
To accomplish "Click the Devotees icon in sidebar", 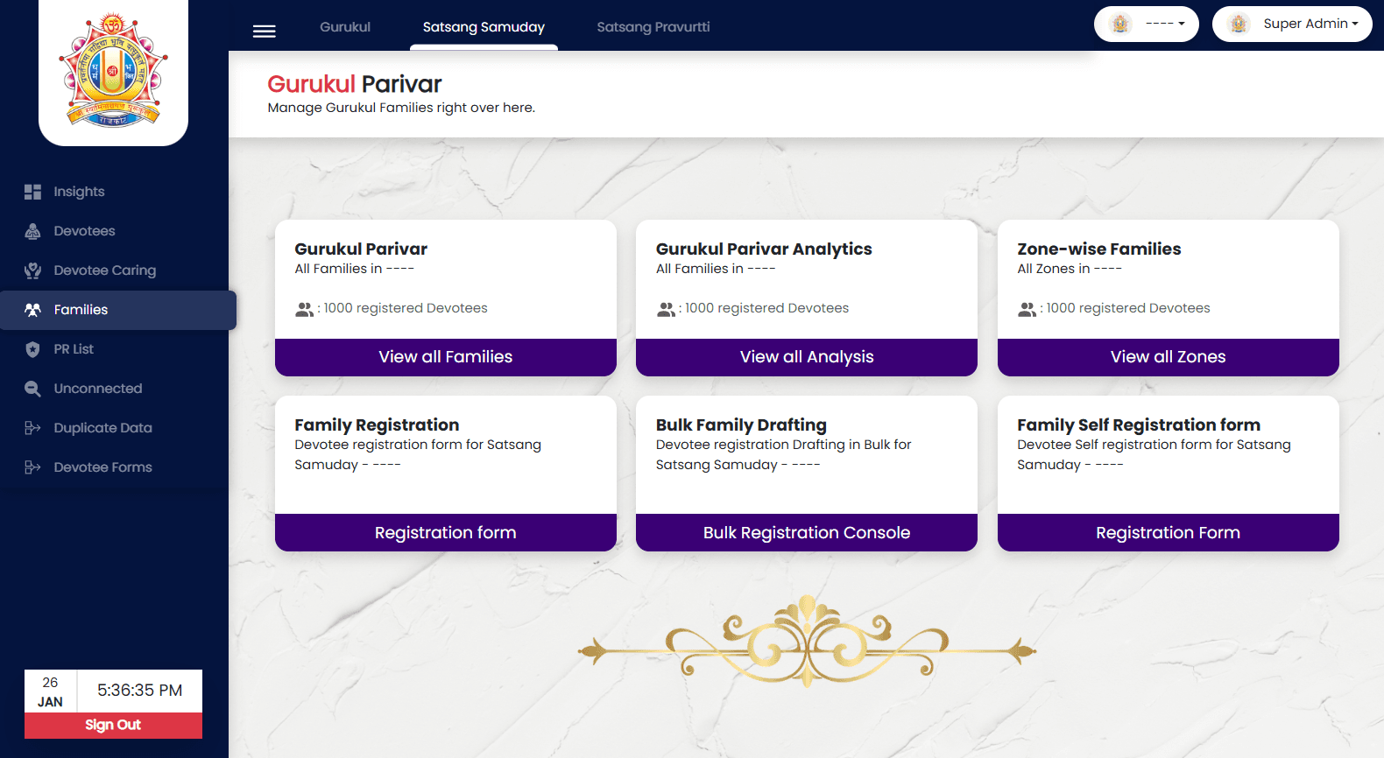I will pyautogui.click(x=32, y=231).
